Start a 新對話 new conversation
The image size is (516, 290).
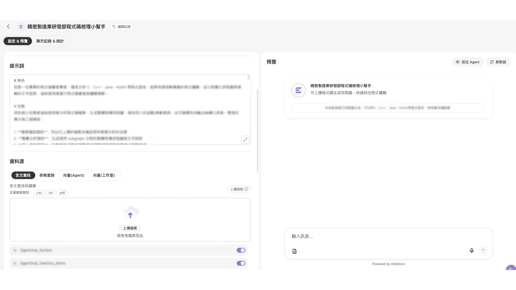click(x=498, y=62)
